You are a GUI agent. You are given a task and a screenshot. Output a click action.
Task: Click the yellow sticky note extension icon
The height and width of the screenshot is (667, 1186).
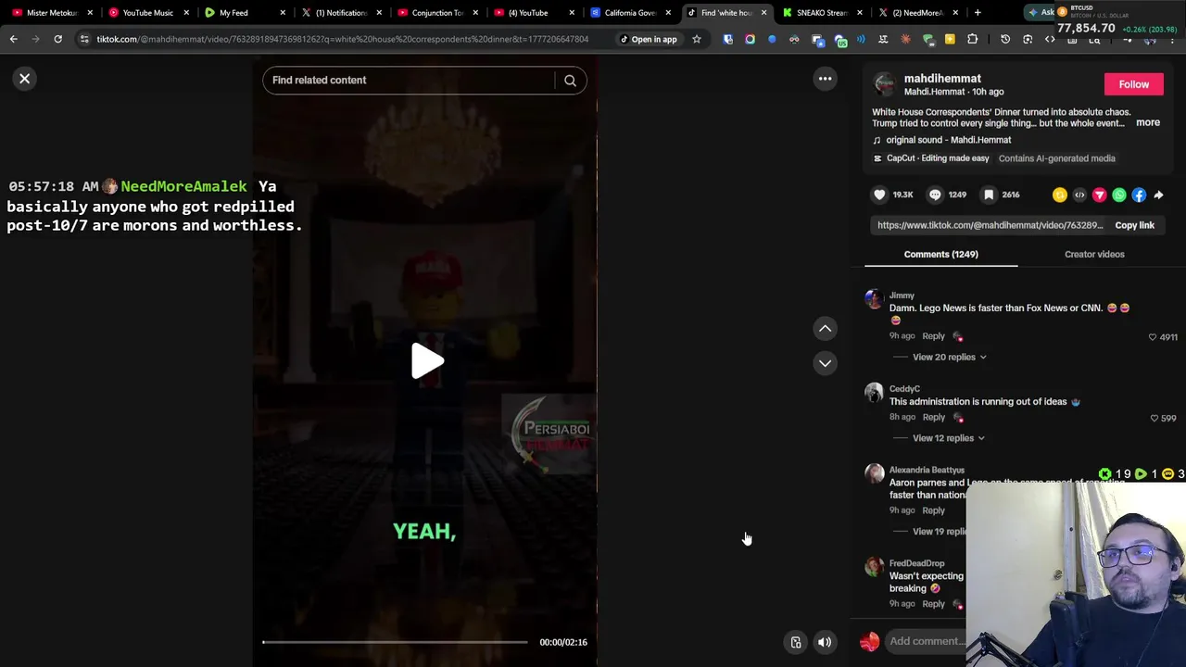[x=950, y=39]
